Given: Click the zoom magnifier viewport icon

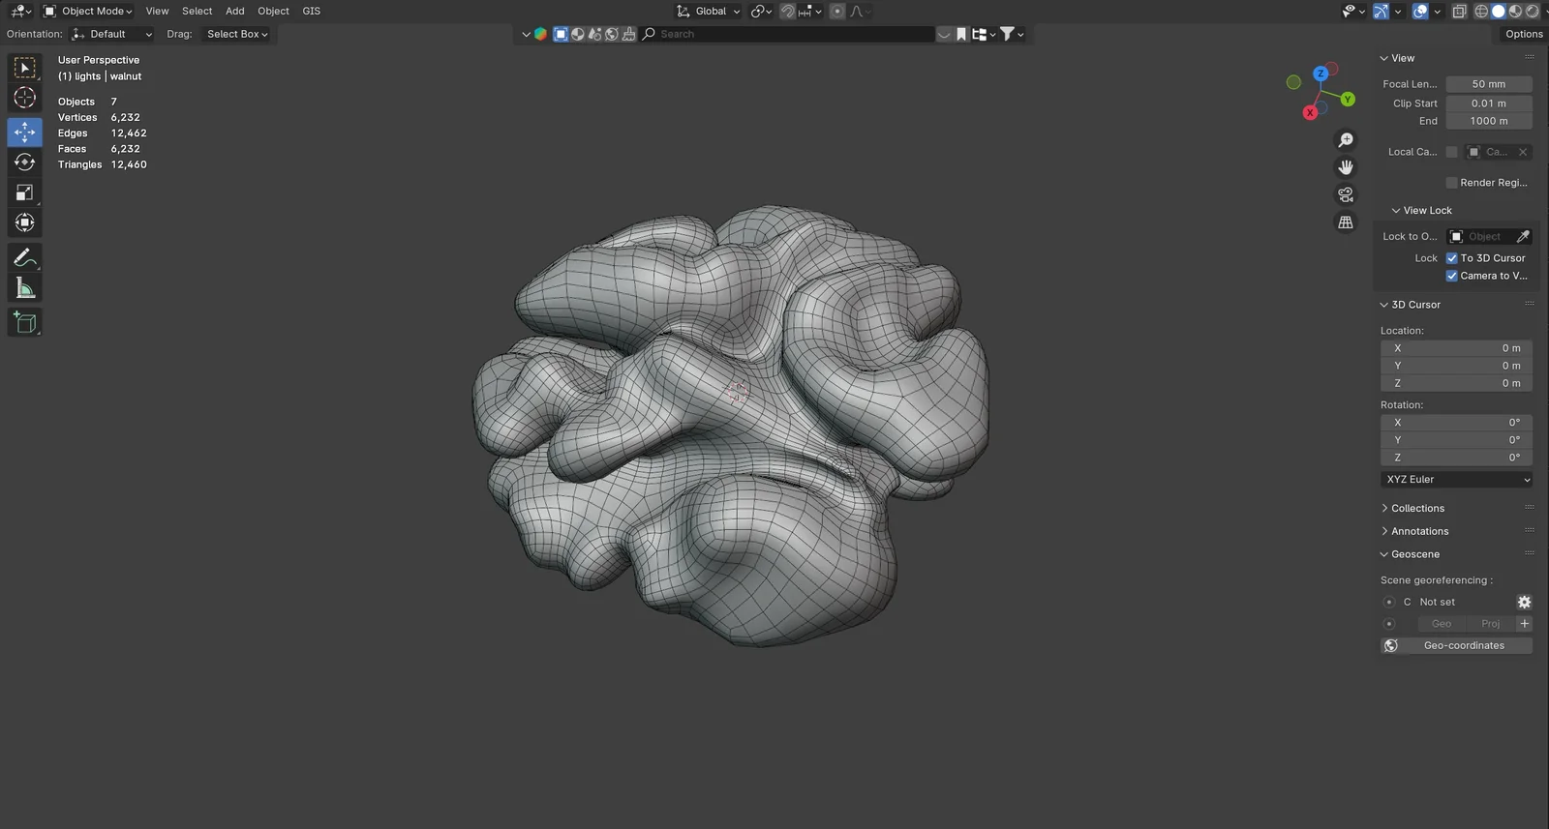Looking at the screenshot, I should point(1346,140).
